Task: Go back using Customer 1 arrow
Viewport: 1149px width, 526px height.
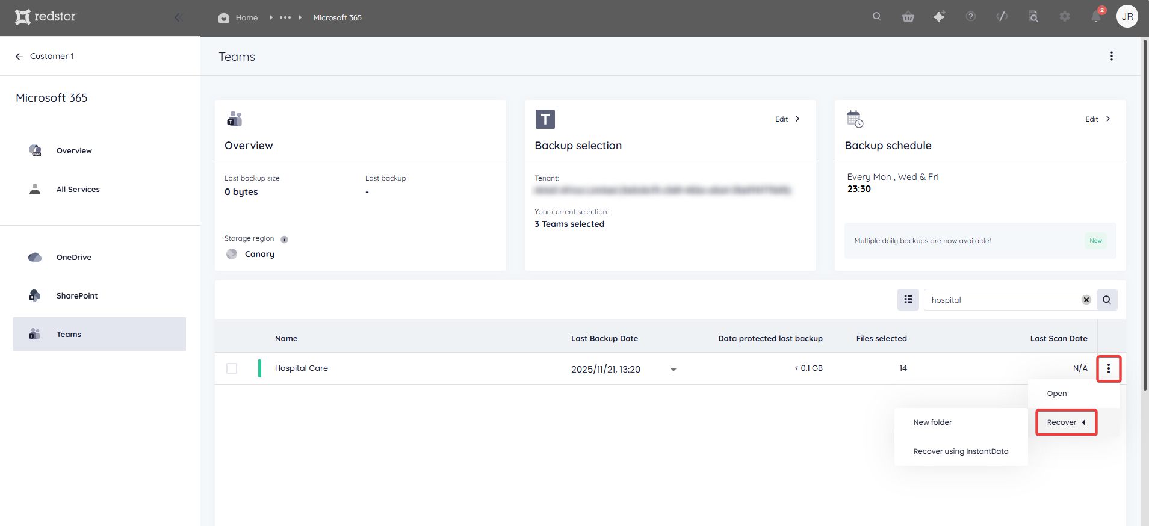Action: coord(19,56)
